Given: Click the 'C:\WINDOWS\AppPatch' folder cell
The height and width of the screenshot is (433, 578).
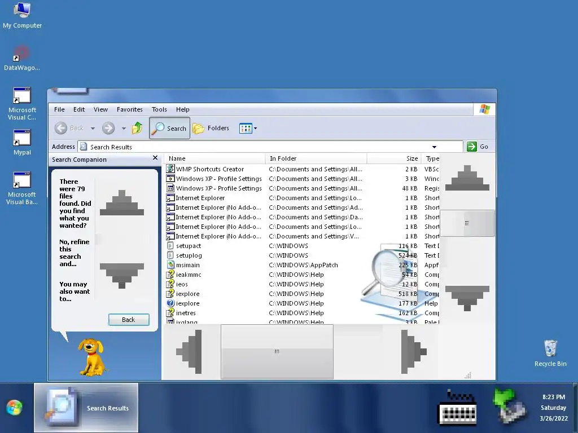Looking at the screenshot, I should pyautogui.click(x=303, y=265).
